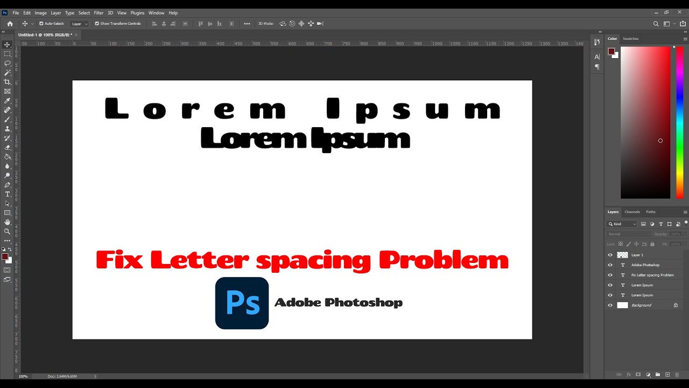The width and height of the screenshot is (689, 388).
Task: Select the History Brush tool
Action: coord(8,138)
